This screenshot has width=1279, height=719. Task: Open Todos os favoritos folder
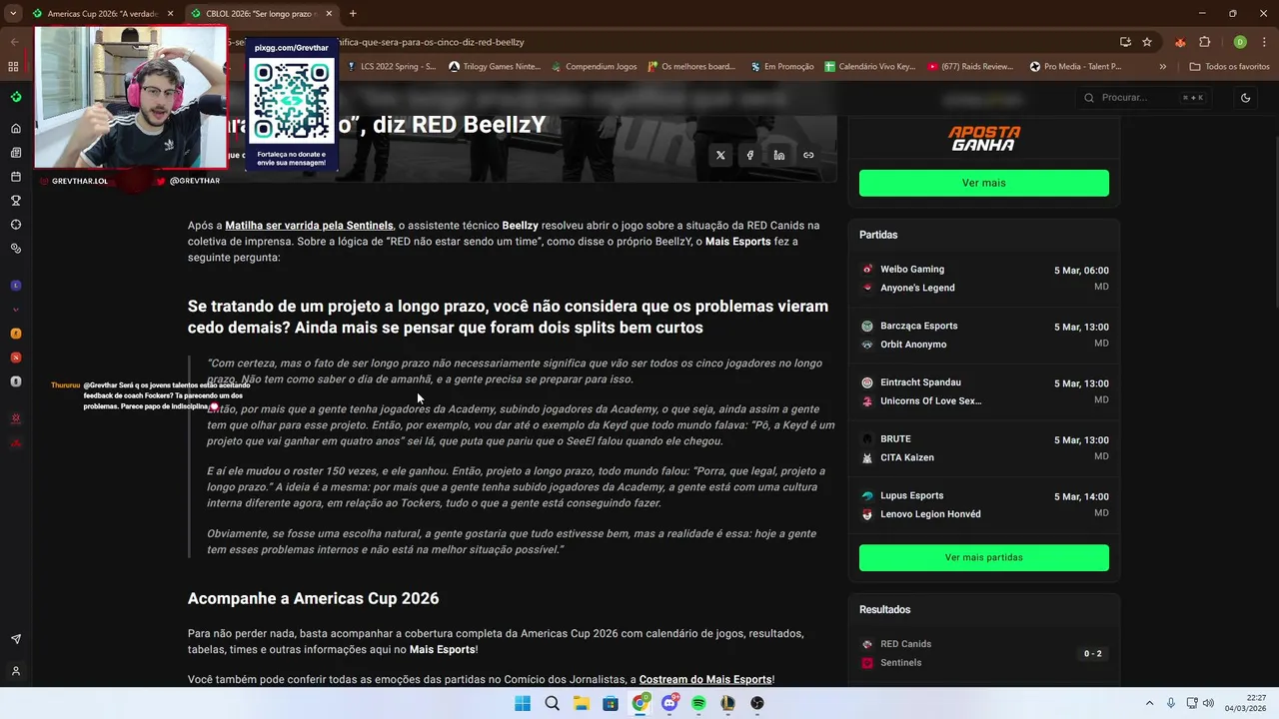coord(1230,67)
